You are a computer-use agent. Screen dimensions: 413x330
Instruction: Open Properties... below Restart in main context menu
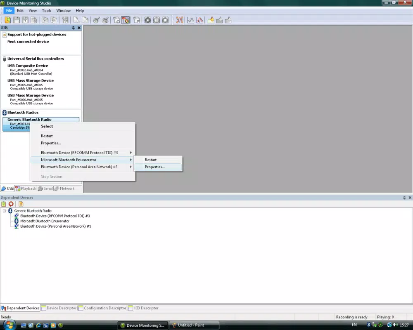[x=83, y=143]
